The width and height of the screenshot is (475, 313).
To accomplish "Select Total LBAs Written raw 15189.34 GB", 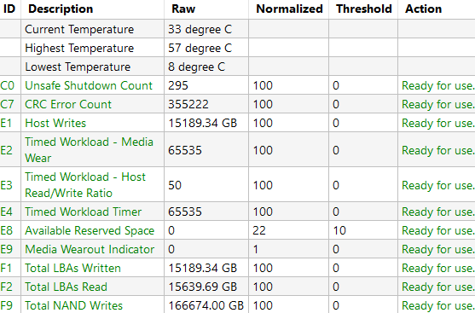I will pyautogui.click(x=202, y=268).
